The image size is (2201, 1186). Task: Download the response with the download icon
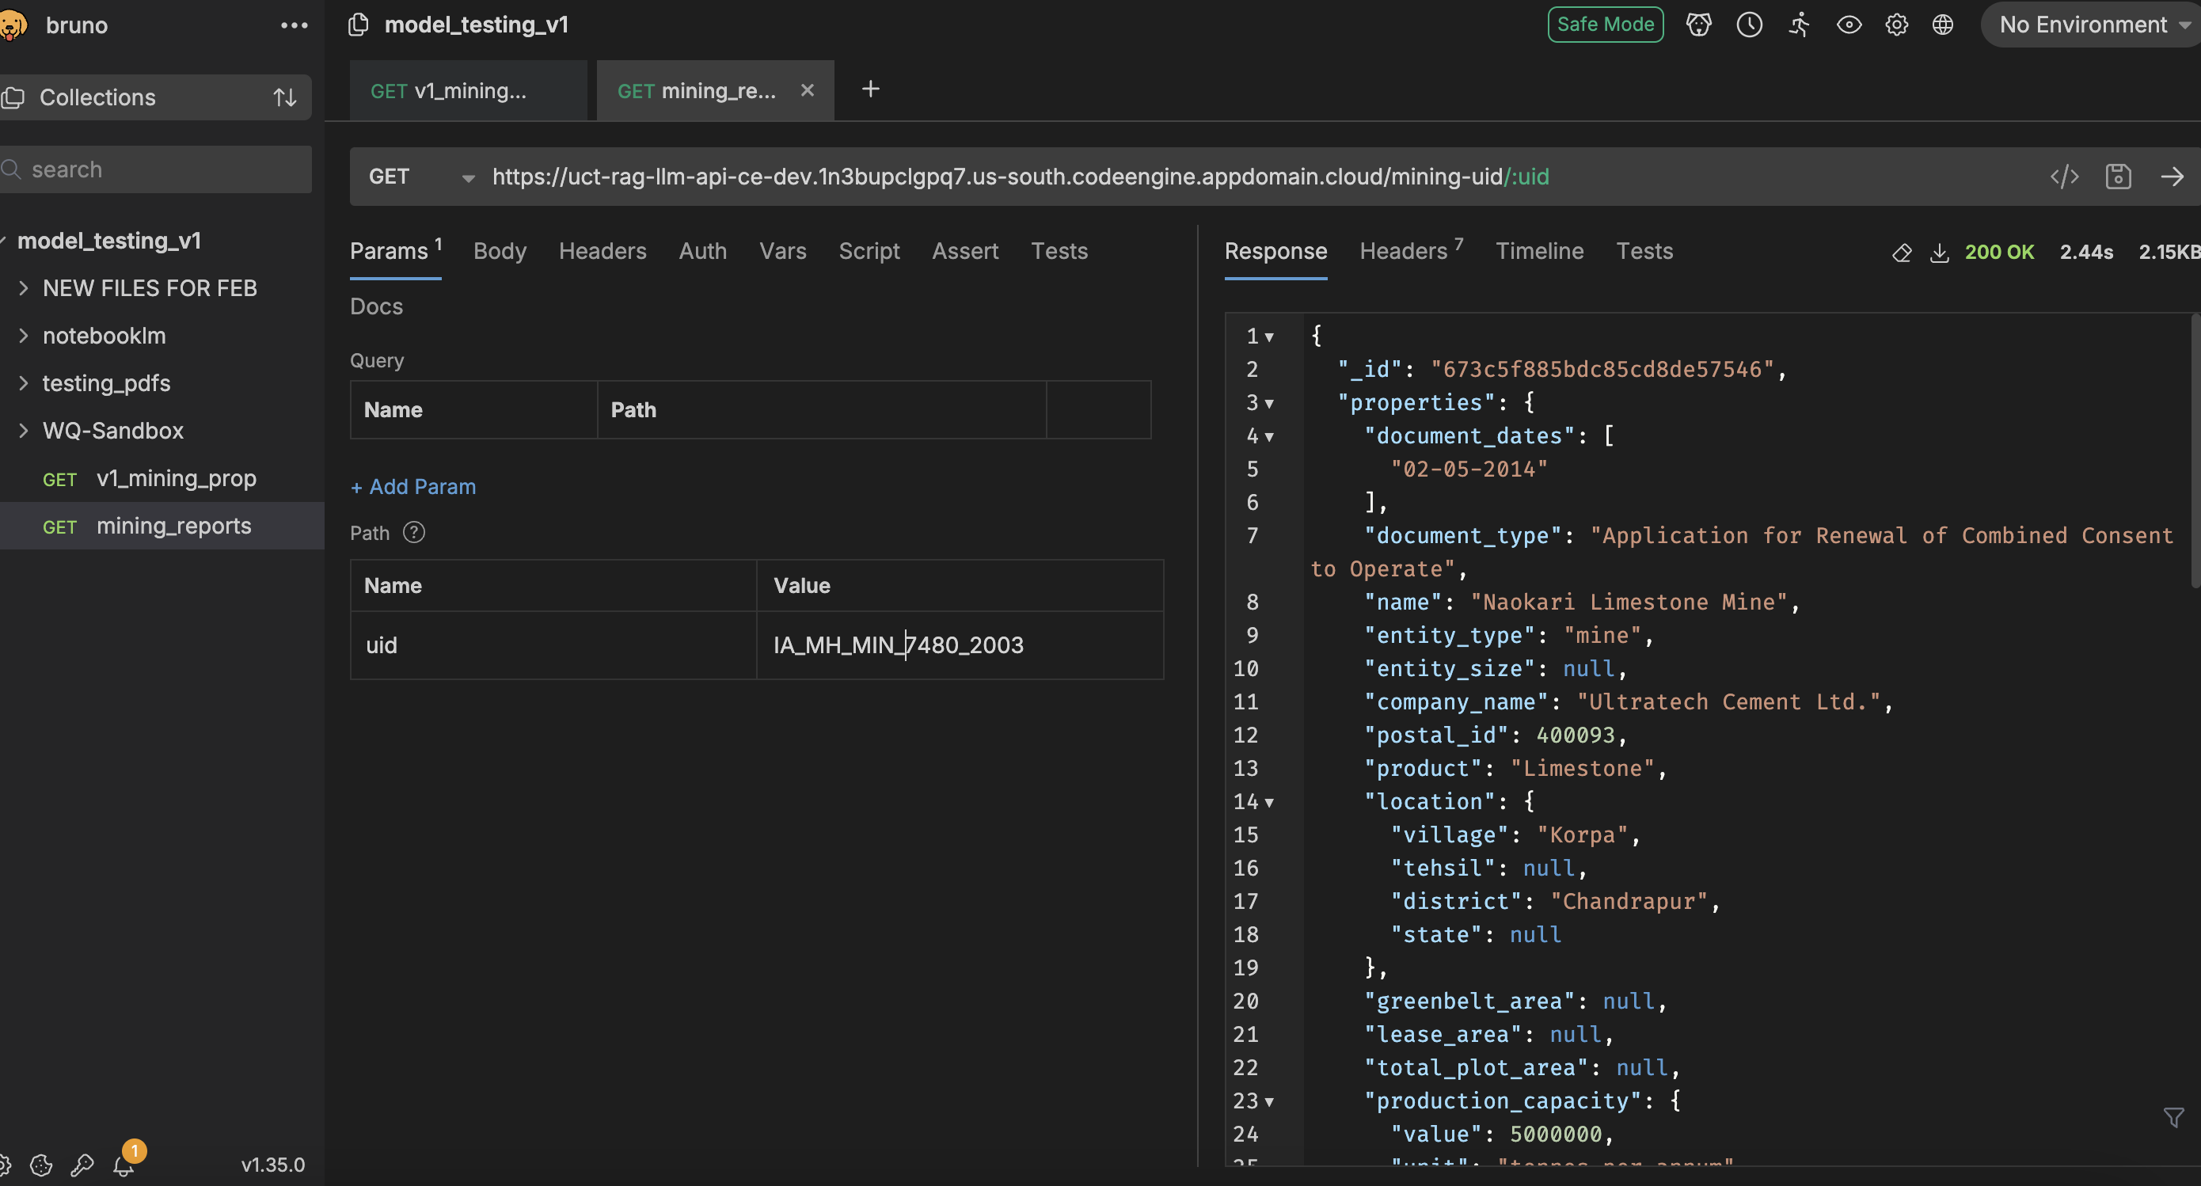pyautogui.click(x=1939, y=253)
